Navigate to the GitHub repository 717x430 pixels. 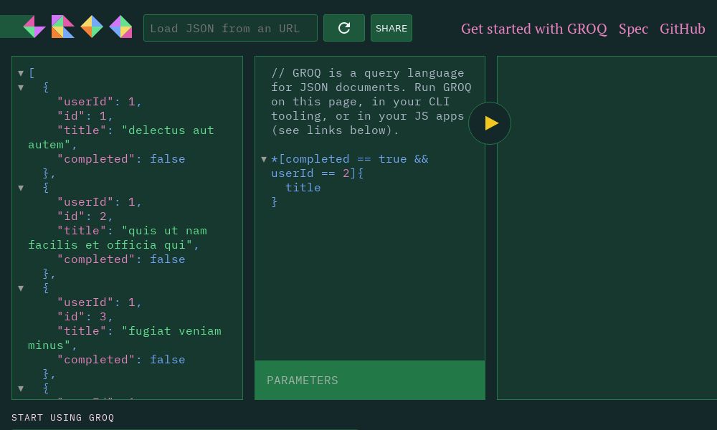(682, 29)
